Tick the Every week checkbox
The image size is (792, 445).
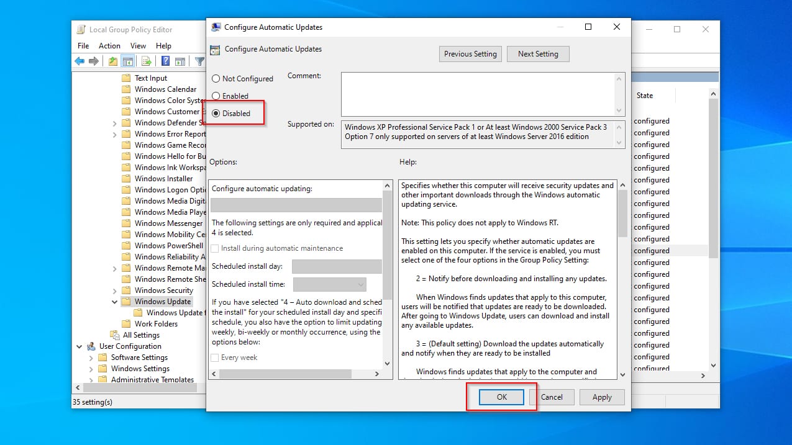click(215, 357)
